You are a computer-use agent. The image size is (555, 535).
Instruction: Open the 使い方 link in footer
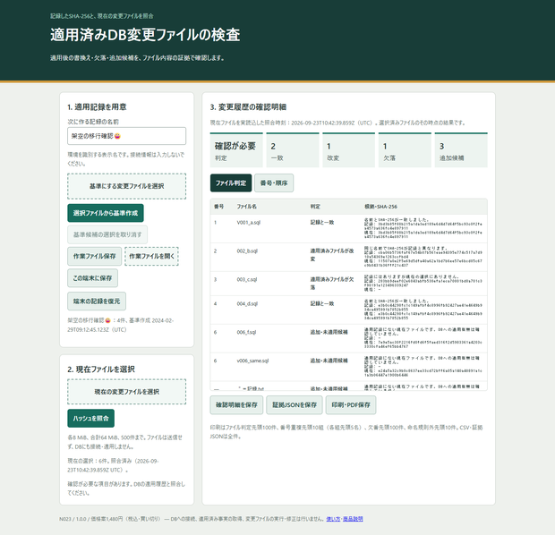tap(333, 519)
